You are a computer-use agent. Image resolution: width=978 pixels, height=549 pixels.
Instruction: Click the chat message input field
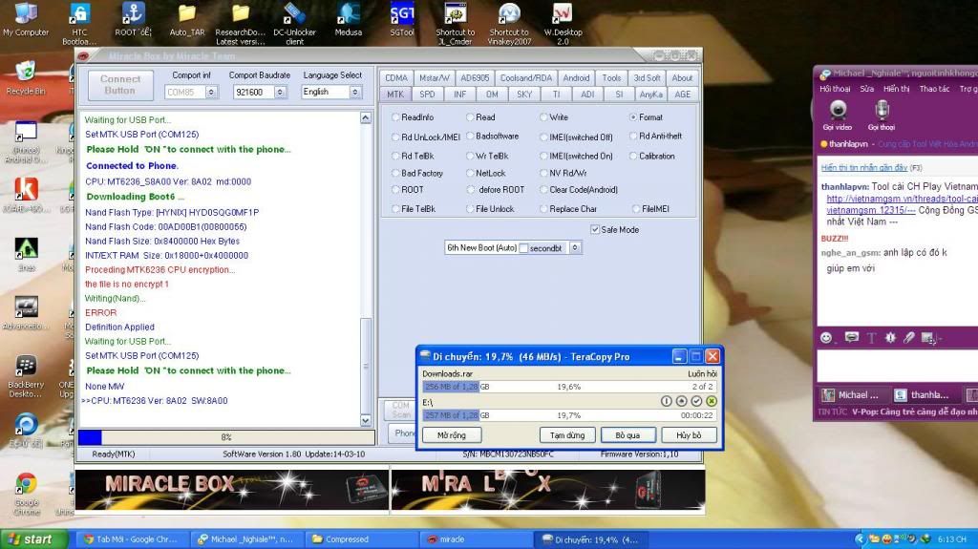[897, 366]
